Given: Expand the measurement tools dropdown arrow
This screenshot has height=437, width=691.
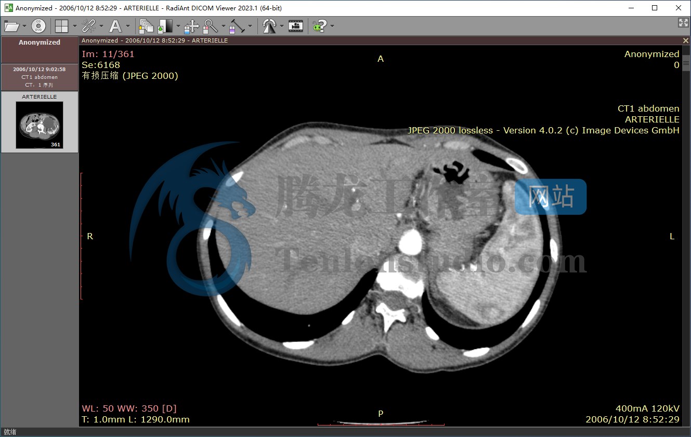Looking at the screenshot, I should coord(250,26).
